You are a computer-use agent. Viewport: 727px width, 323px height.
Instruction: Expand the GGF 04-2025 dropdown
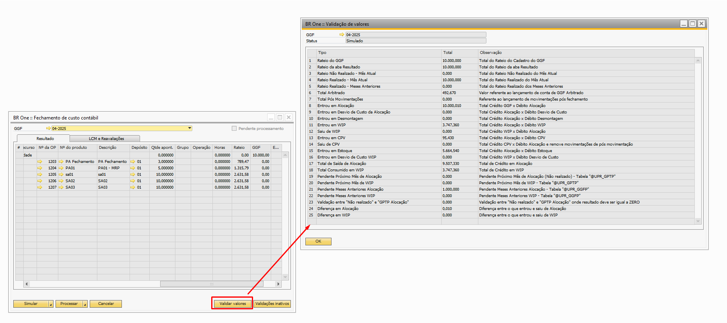pos(189,128)
